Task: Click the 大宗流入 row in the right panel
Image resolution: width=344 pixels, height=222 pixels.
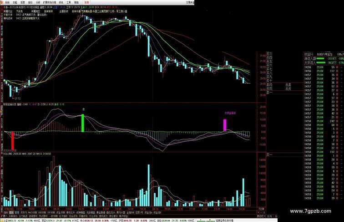Action: pos(324,62)
